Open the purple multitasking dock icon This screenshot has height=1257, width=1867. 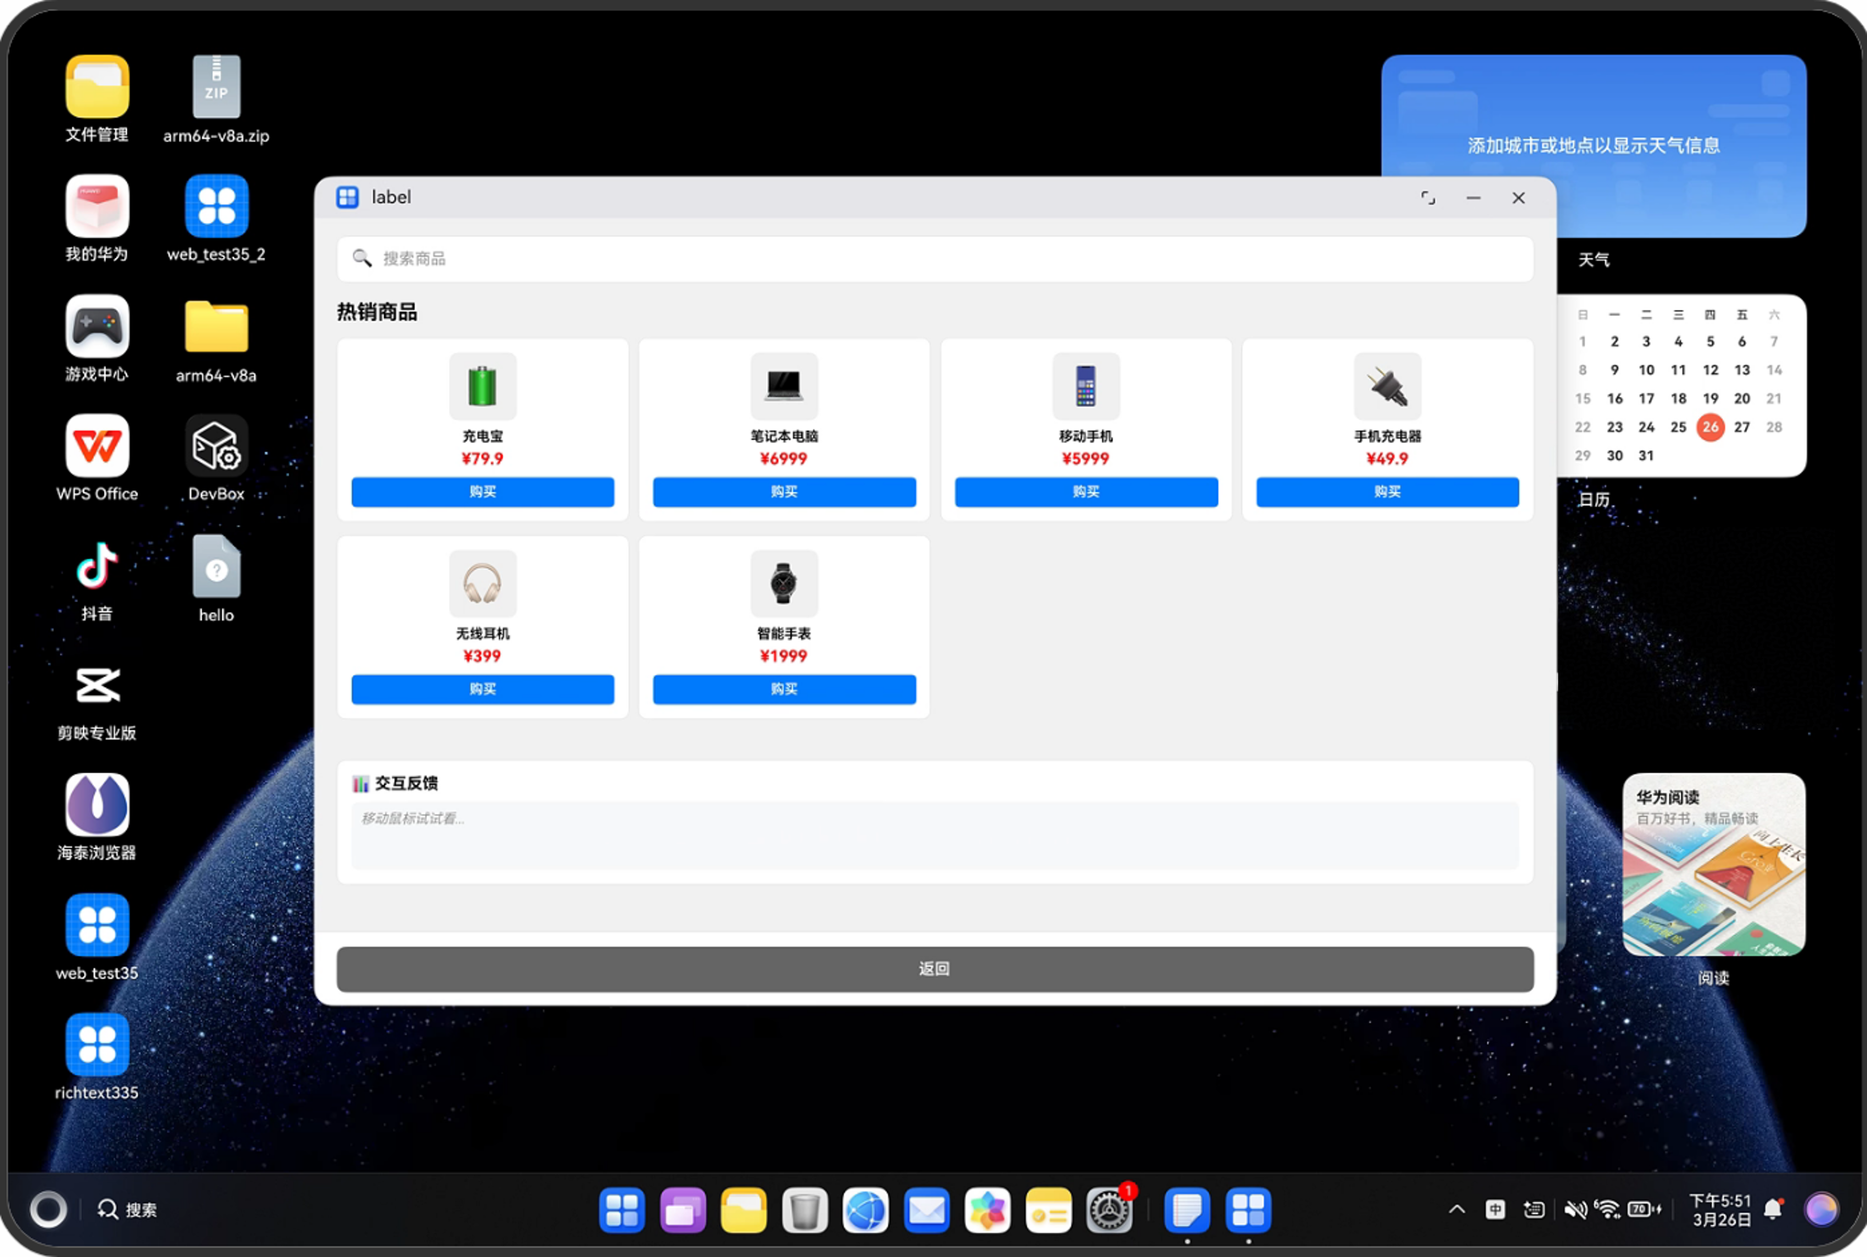pos(682,1210)
